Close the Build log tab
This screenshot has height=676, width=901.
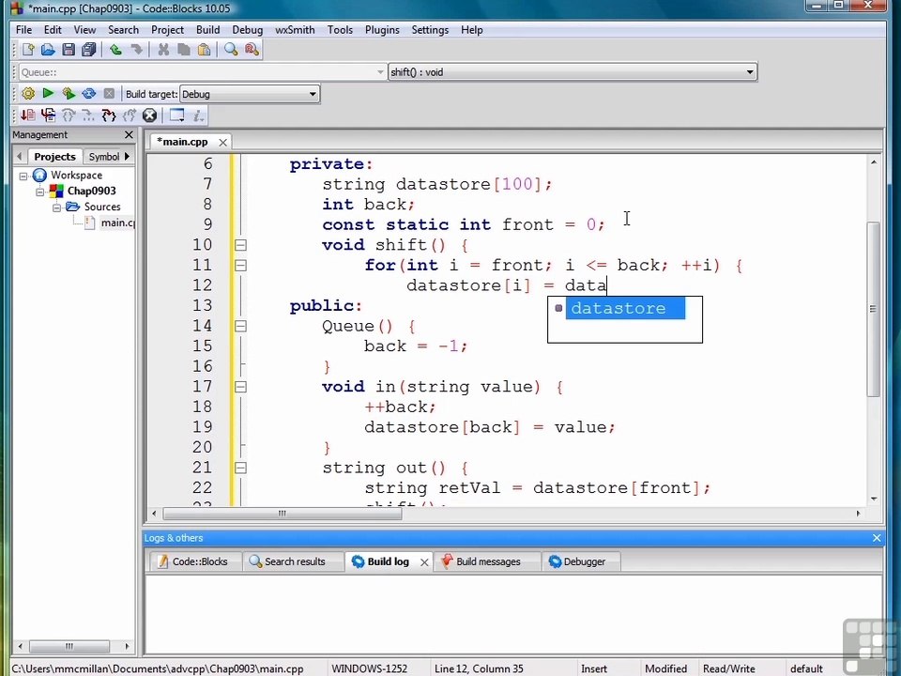tap(424, 562)
